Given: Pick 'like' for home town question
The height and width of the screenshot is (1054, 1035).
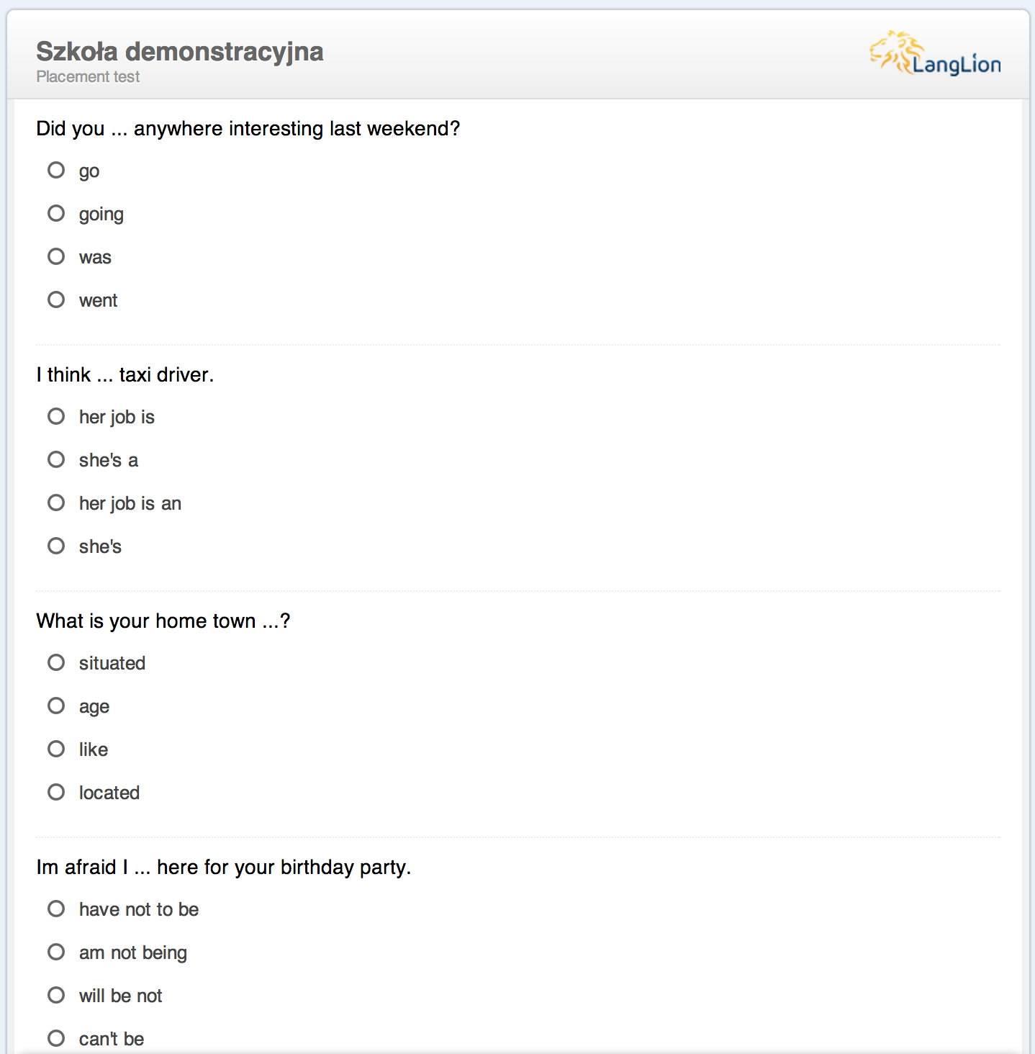Looking at the screenshot, I should [56, 749].
